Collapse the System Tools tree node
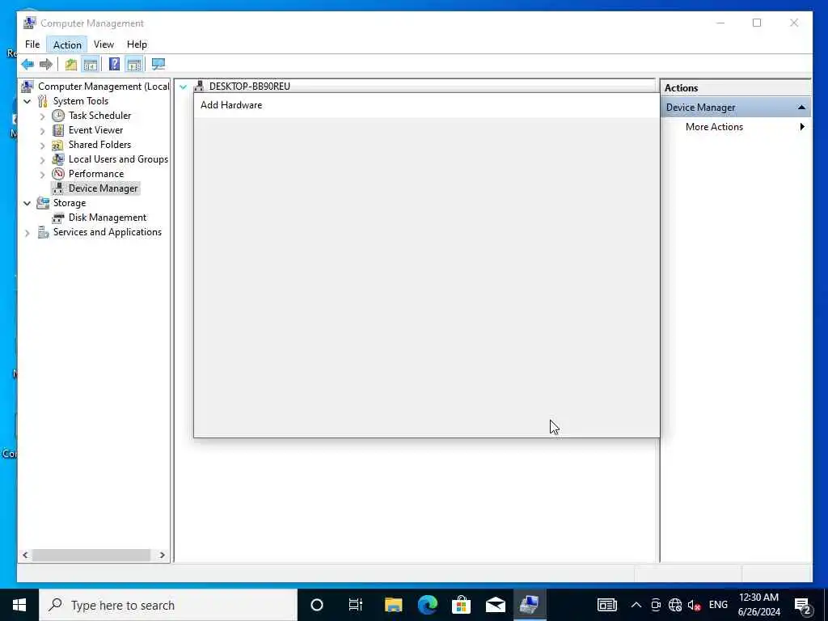 coord(27,101)
